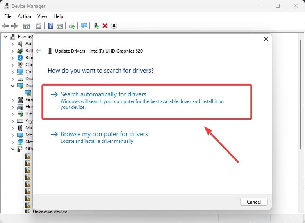Select the Firmware category chip icon

[20, 100]
